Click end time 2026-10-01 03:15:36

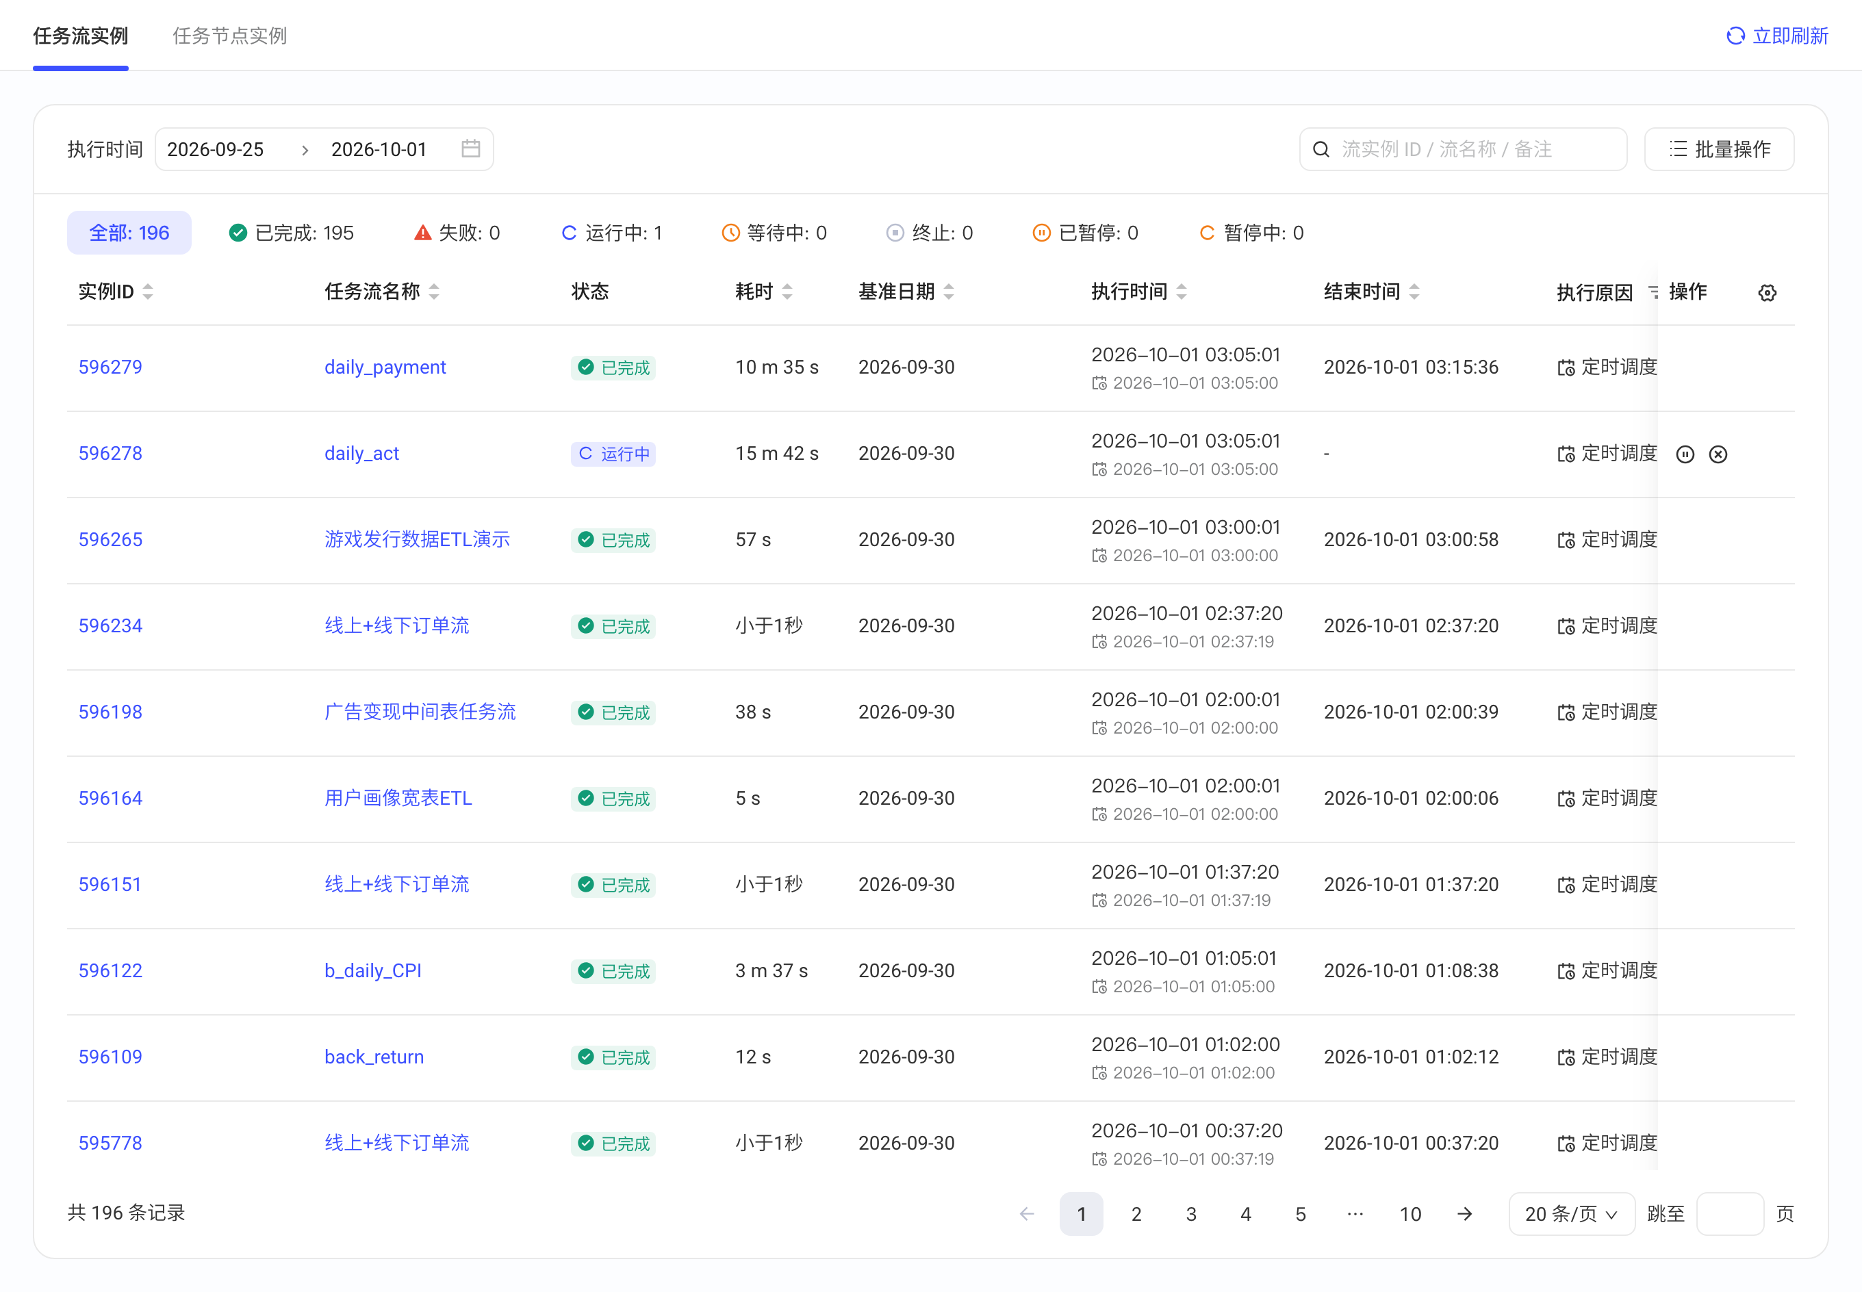(x=1411, y=367)
